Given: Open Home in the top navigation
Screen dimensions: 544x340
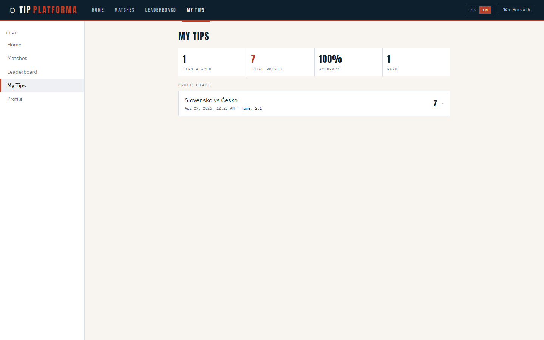Looking at the screenshot, I should 97,10.
